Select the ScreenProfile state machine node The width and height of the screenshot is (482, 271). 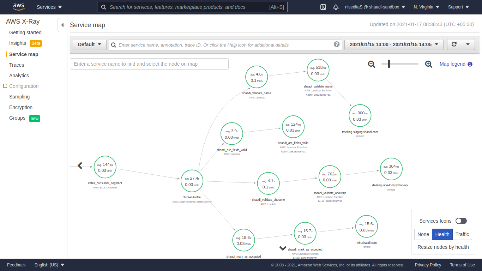192,181
